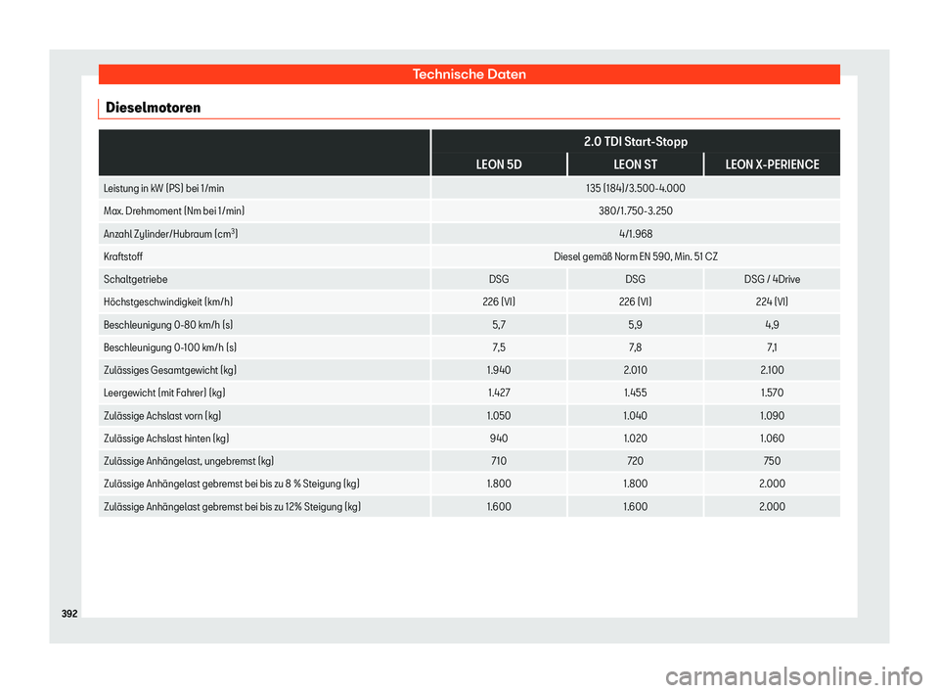Select 'Zulässige Anhängelast, ungebremst (kg)' label
The image size is (939, 693).
click(x=189, y=462)
